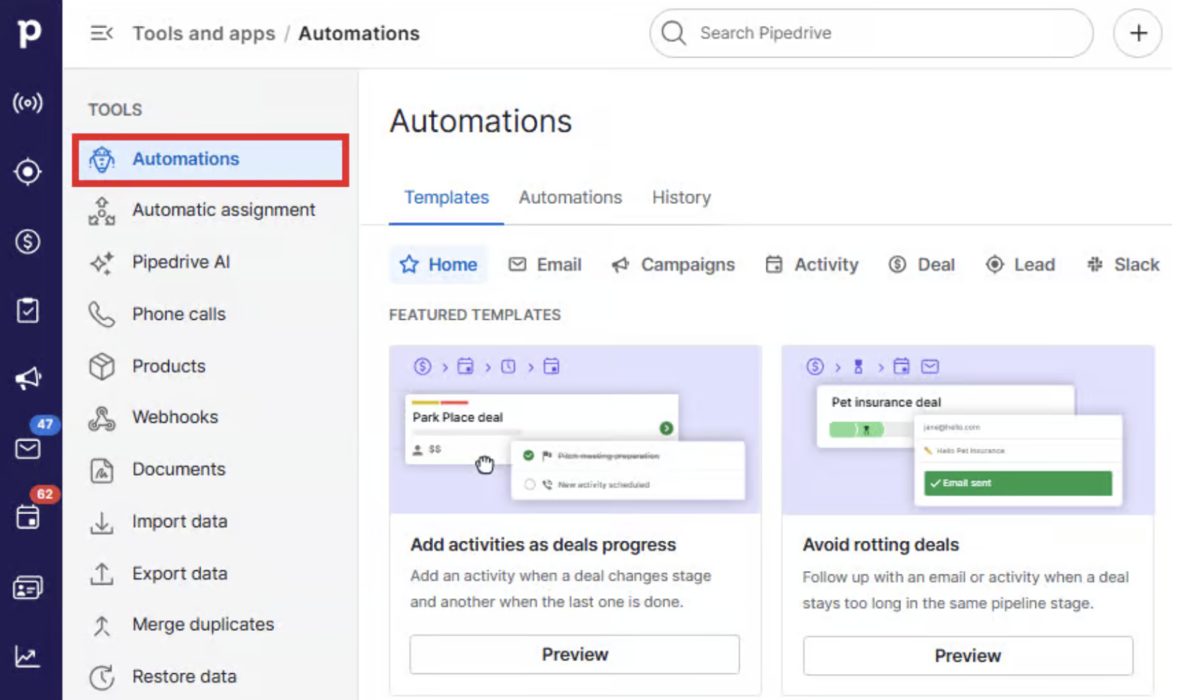Click the Pipedrive logo icon
This screenshot has width=1182, height=700.
[29, 32]
